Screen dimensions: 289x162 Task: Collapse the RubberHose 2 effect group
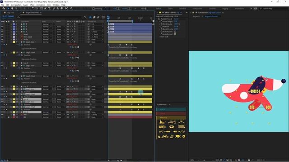(157, 19)
